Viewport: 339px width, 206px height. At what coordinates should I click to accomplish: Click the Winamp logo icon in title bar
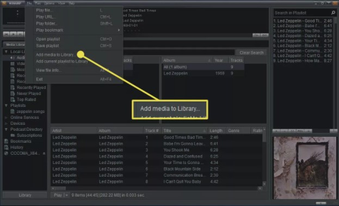pos(4,3)
